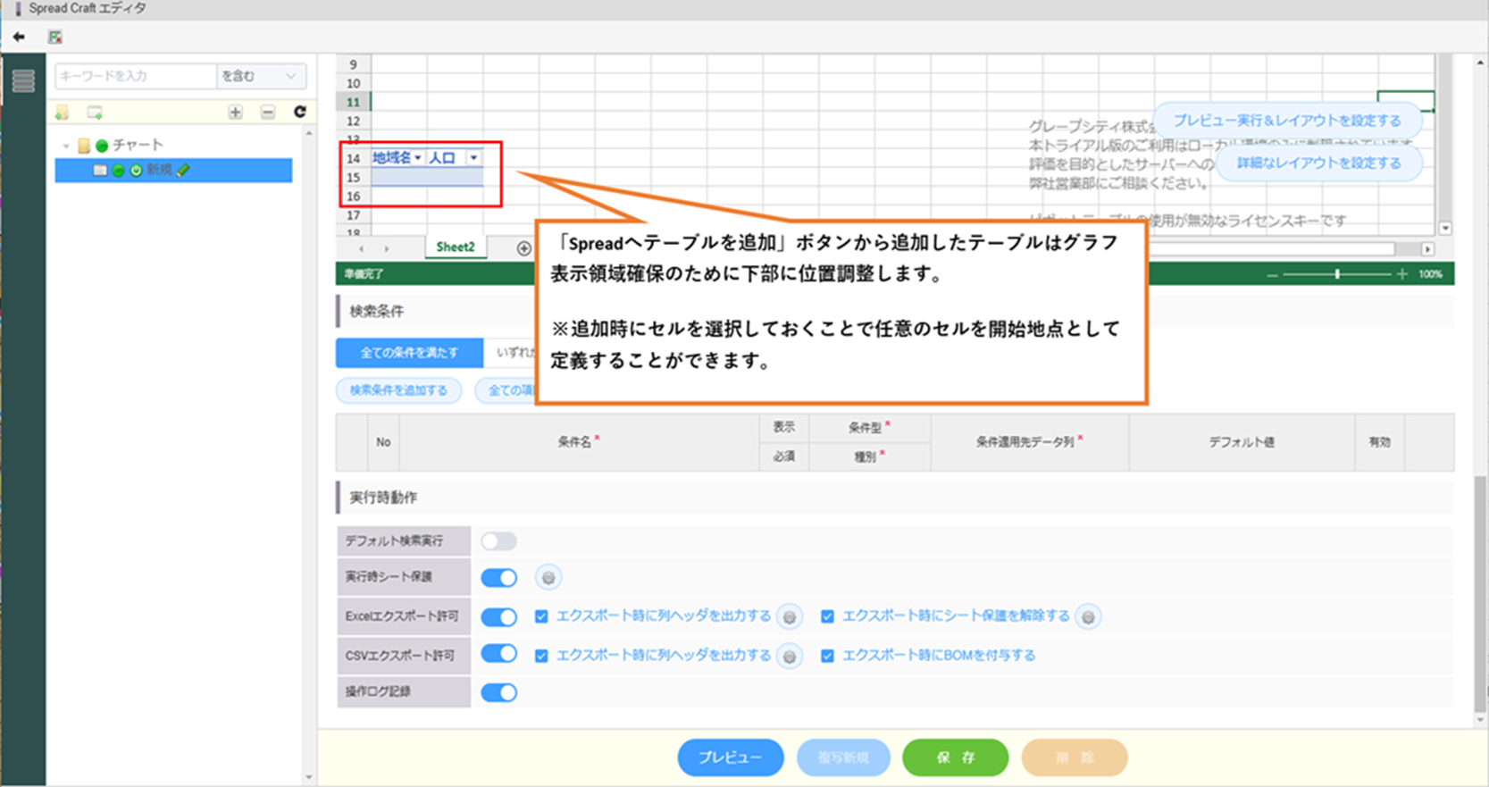Open the を含む search mode dropdown
The image size is (1489, 787).
tap(260, 77)
